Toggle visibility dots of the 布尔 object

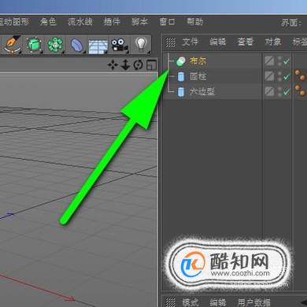pos(279,61)
